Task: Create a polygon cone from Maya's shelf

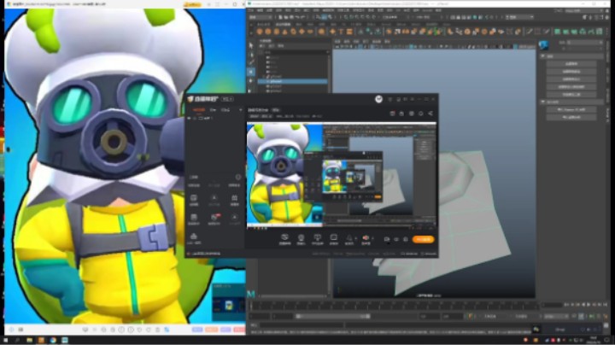Action: pyautogui.click(x=284, y=32)
